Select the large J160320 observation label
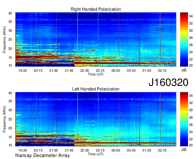The height and width of the screenshot is (159, 196). (x=168, y=82)
